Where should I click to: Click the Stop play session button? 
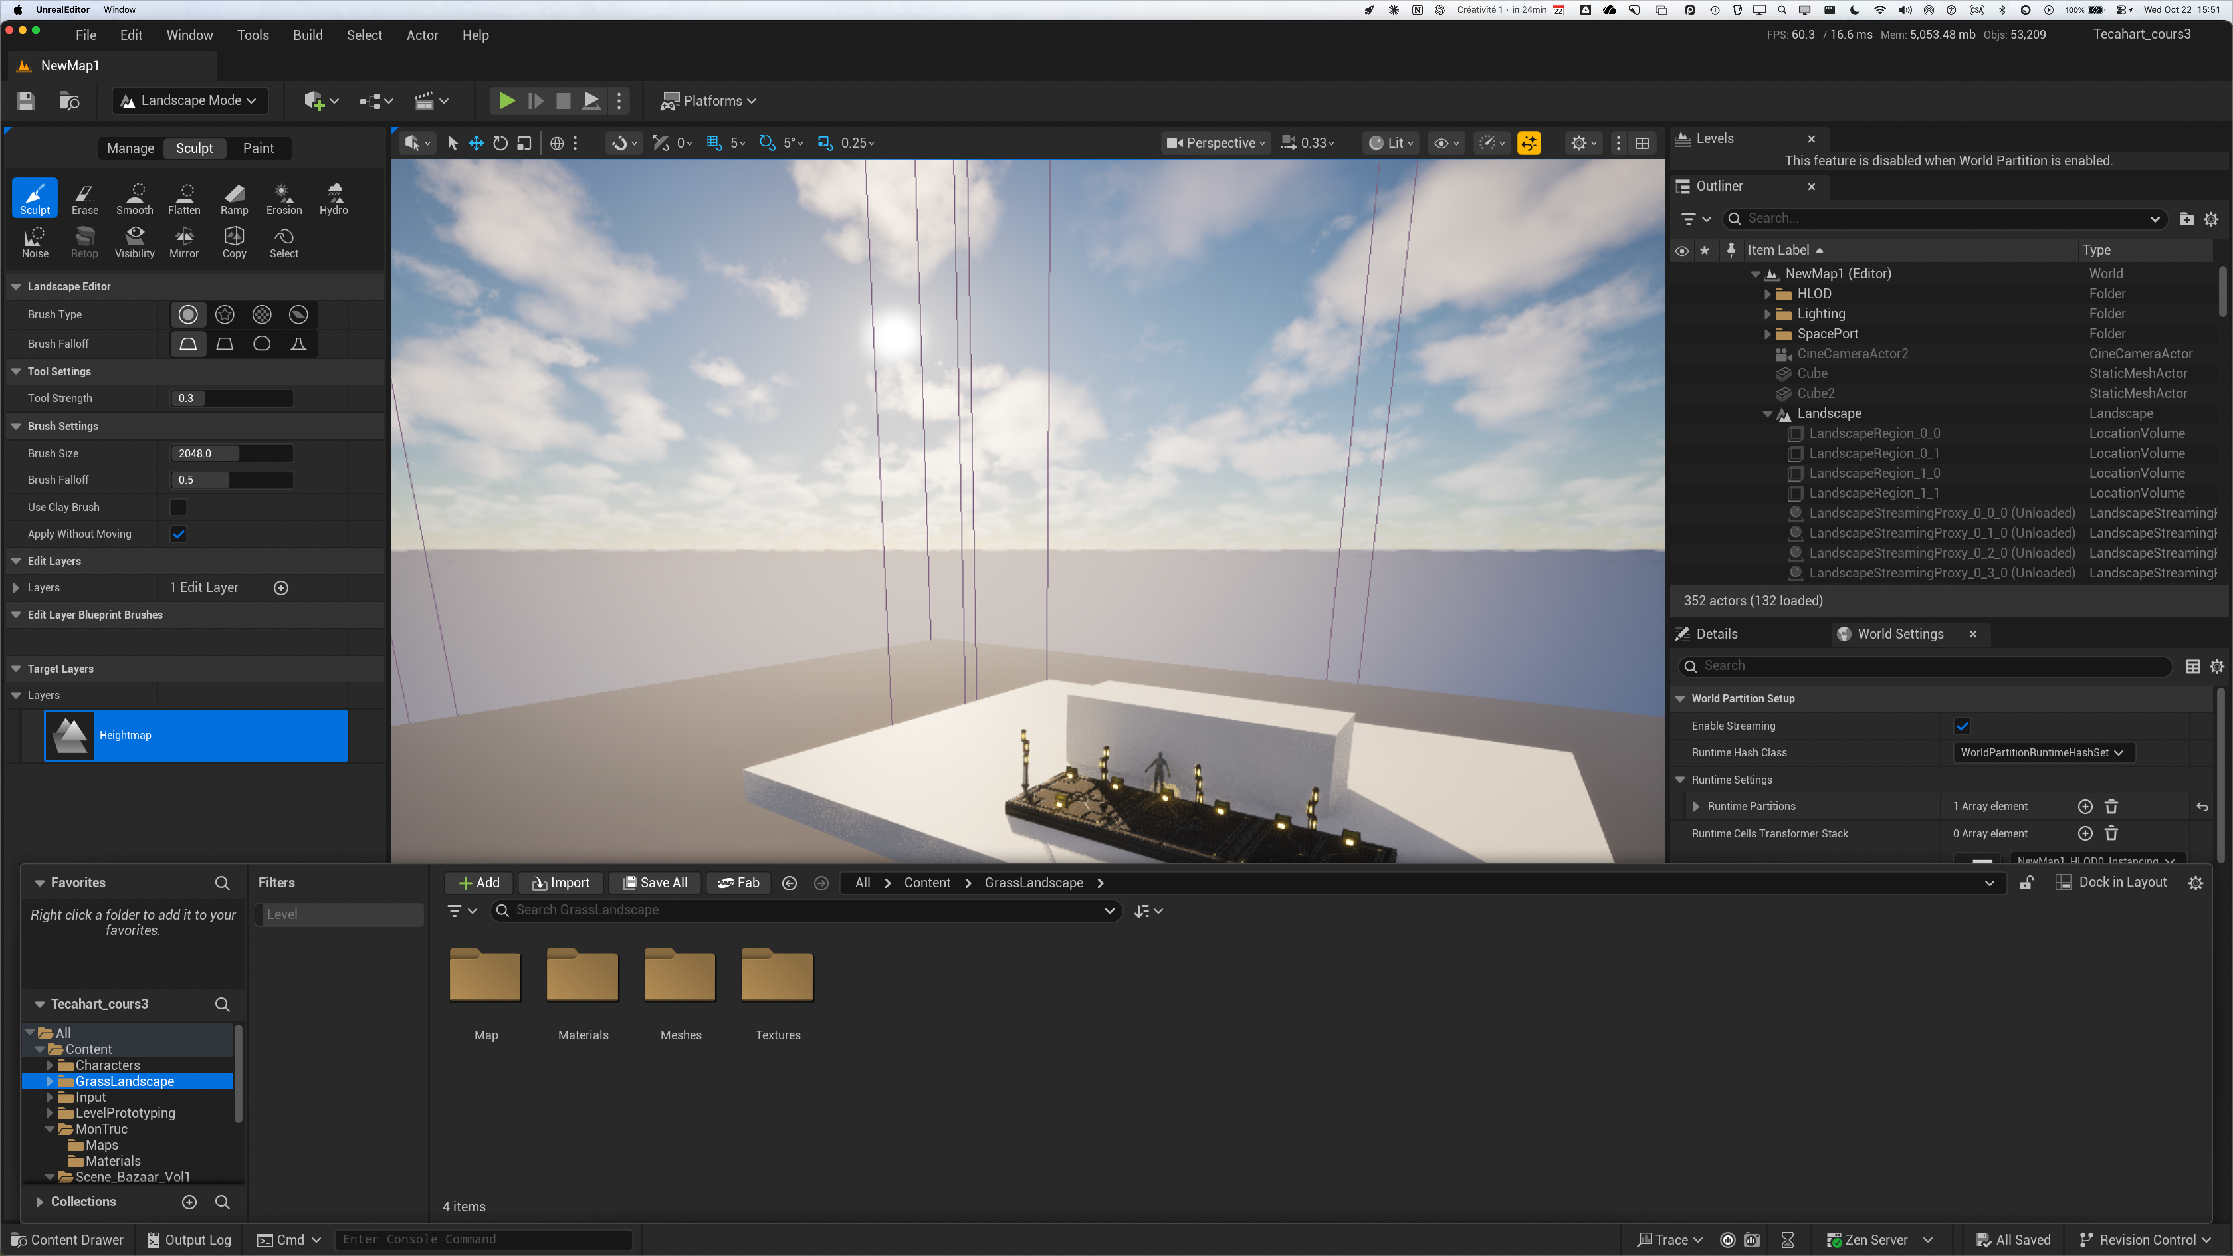pos(564,101)
